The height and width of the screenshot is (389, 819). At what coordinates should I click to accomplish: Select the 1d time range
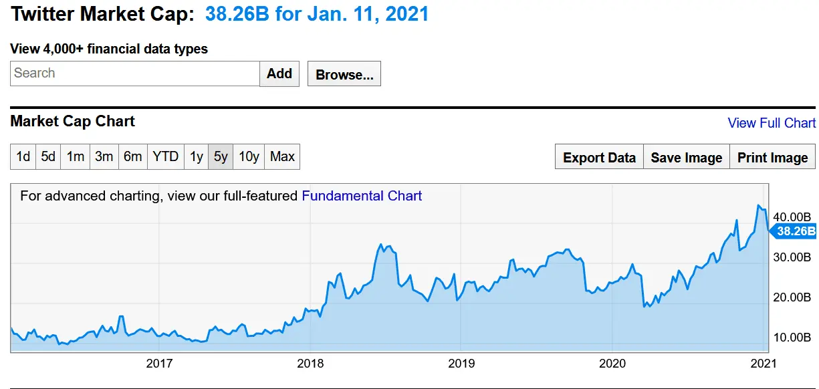click(x=23, y=156)
